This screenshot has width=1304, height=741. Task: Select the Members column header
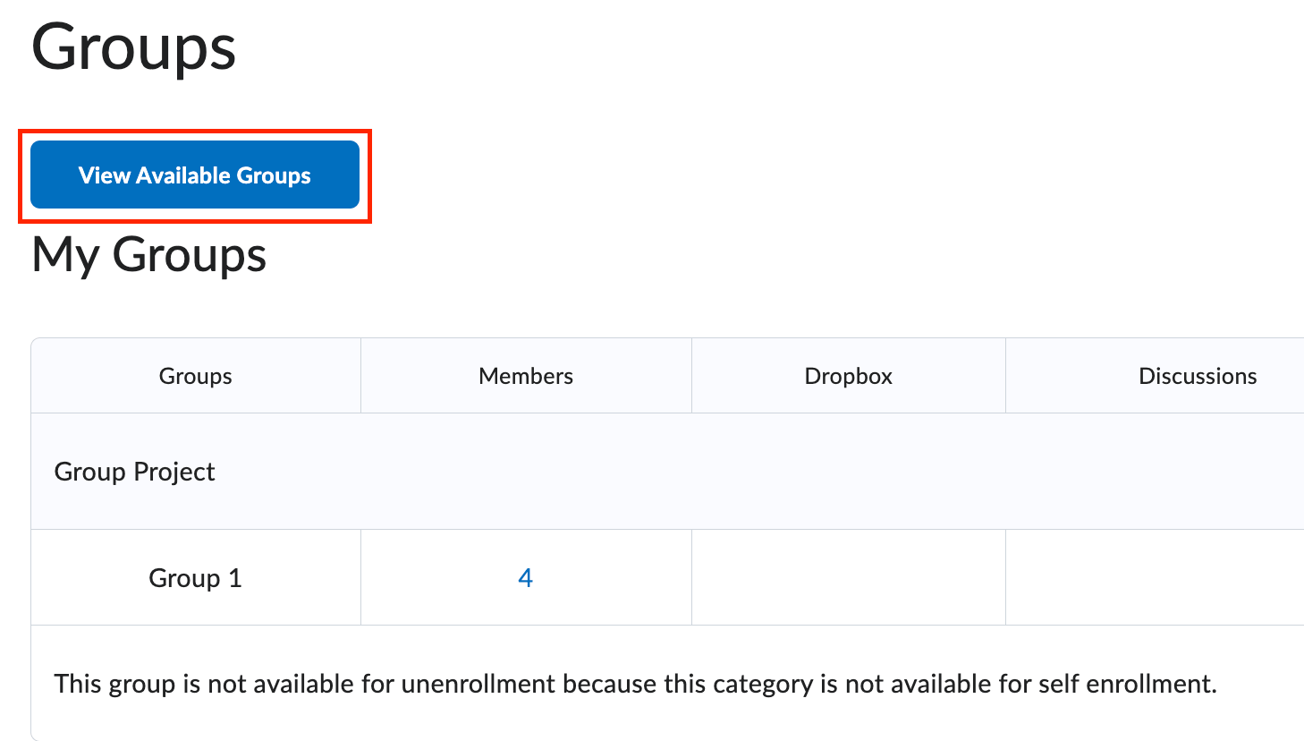pyautogui.click(x=526, y=377)
